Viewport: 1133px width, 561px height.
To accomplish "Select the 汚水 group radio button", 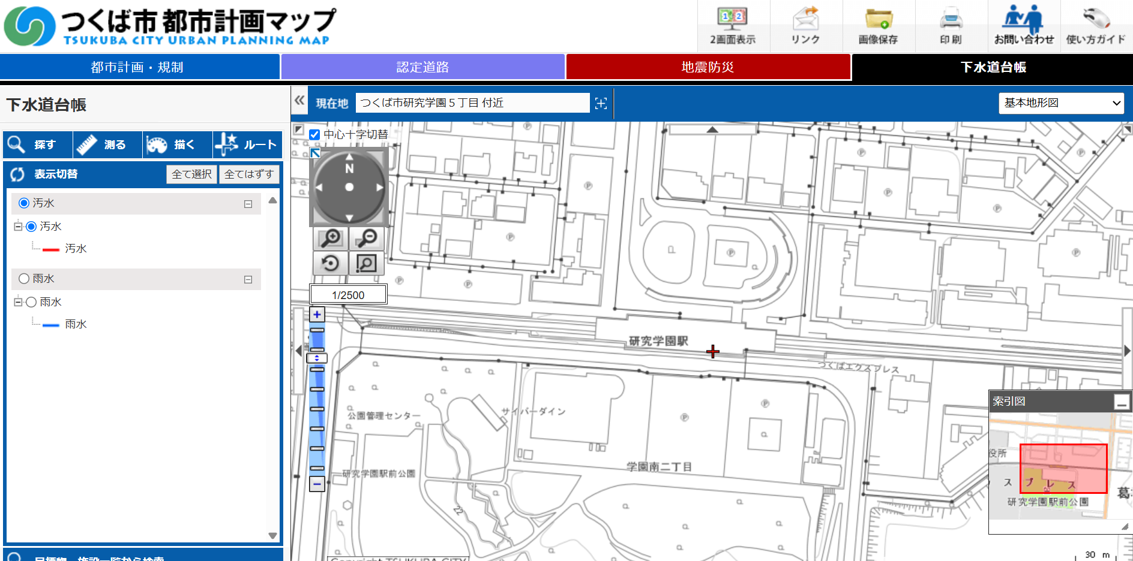I will [x=24, y=203].
